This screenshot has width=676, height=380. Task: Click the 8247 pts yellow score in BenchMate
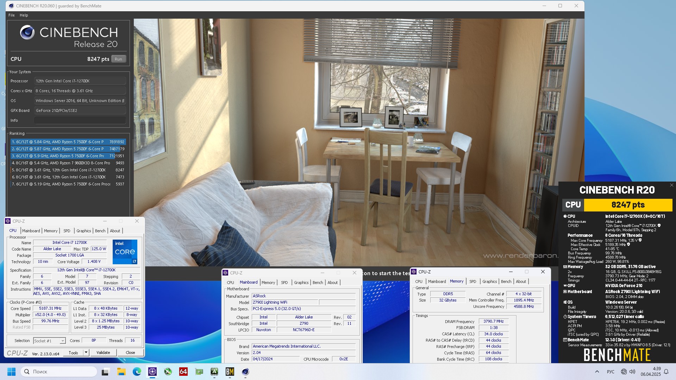click(x=628, y=205)
